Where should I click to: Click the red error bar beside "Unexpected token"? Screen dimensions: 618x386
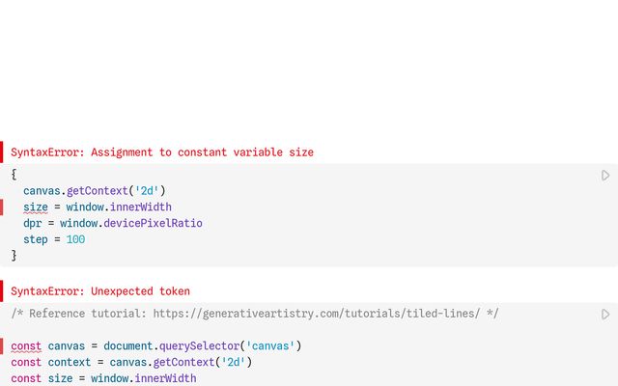tap(2, 291)
